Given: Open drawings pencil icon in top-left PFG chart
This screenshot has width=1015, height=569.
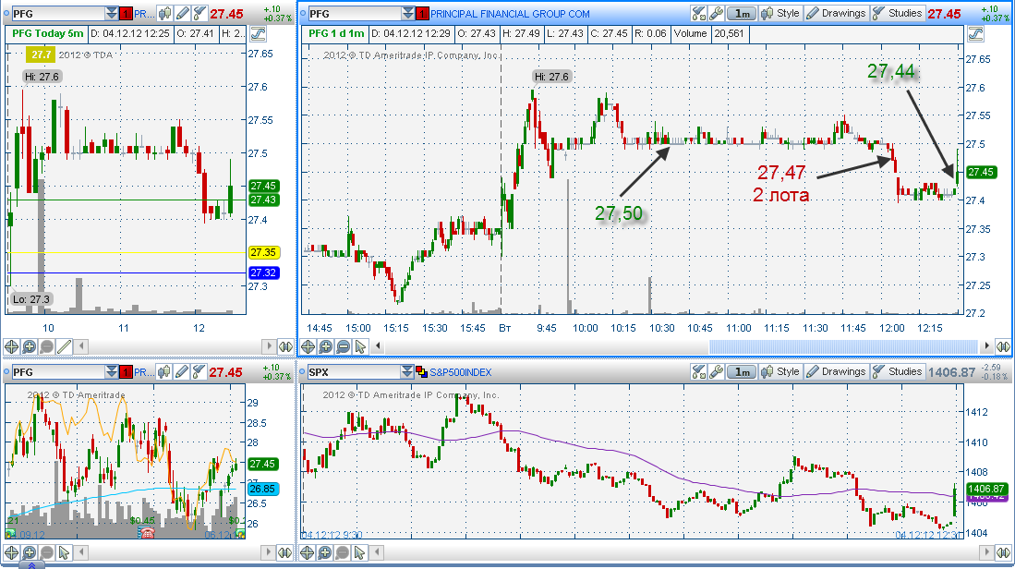Looking at the screenshot, I should tap(182, 13).
